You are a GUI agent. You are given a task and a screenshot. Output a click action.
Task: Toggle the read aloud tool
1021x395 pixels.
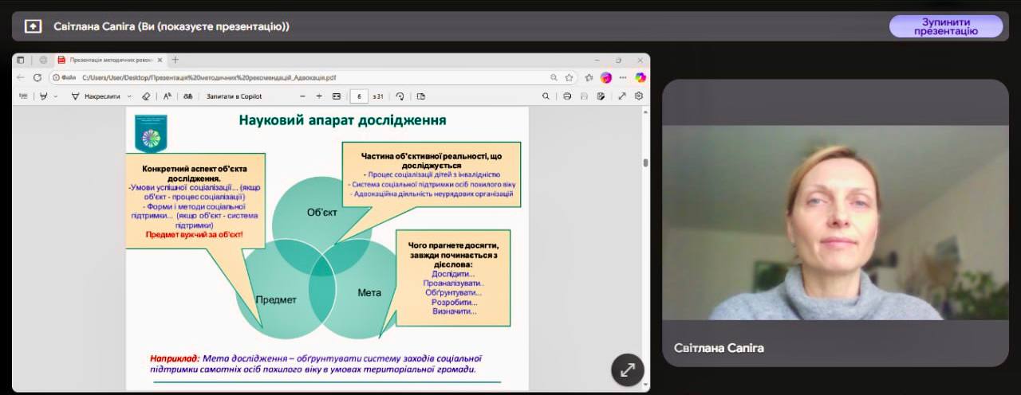[x=168, y=96]
